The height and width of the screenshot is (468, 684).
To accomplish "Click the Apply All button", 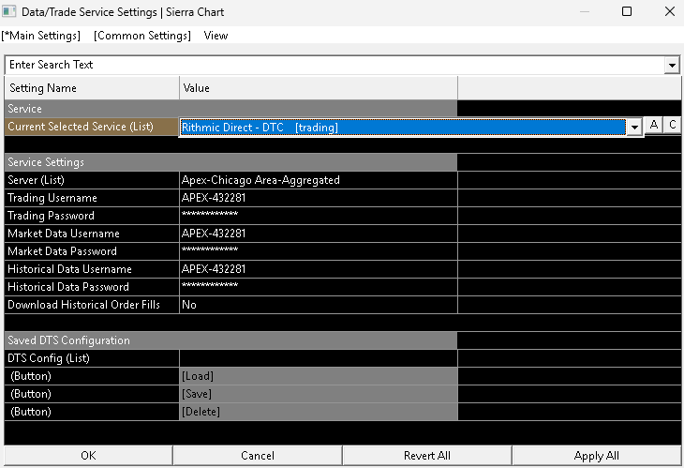I will tap(595, 456).
